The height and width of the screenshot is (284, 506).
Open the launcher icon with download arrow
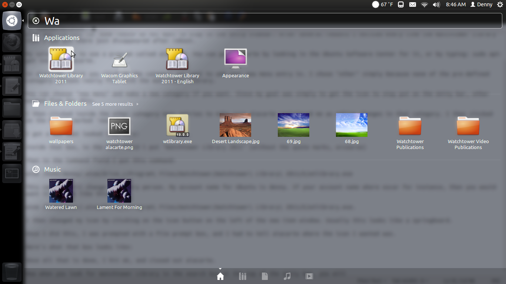pyautogui.click(x=12, y=130)
